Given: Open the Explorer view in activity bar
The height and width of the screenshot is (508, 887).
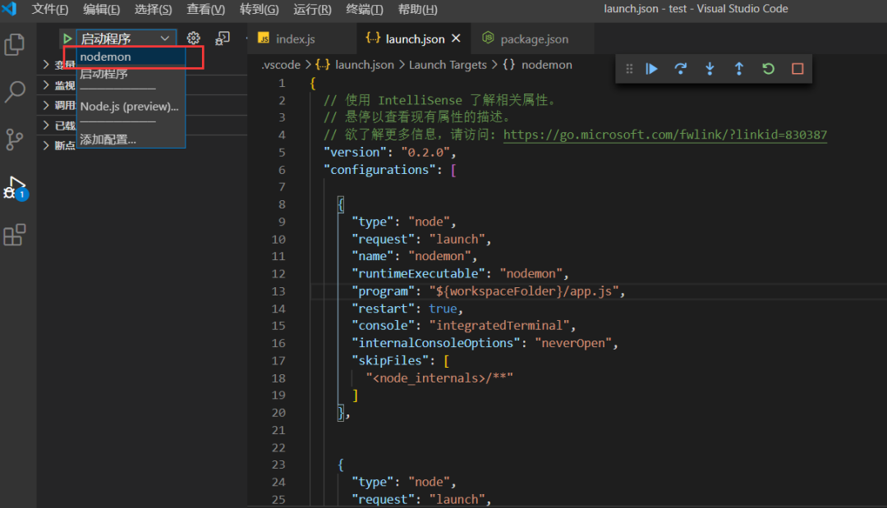Looking at the screenshot, I should tap(15, 44).
